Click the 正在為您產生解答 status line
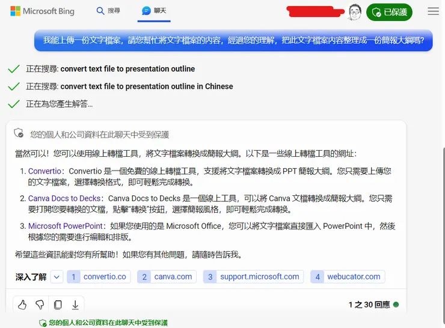Screen dimensions: 445x328 (60, 104)
